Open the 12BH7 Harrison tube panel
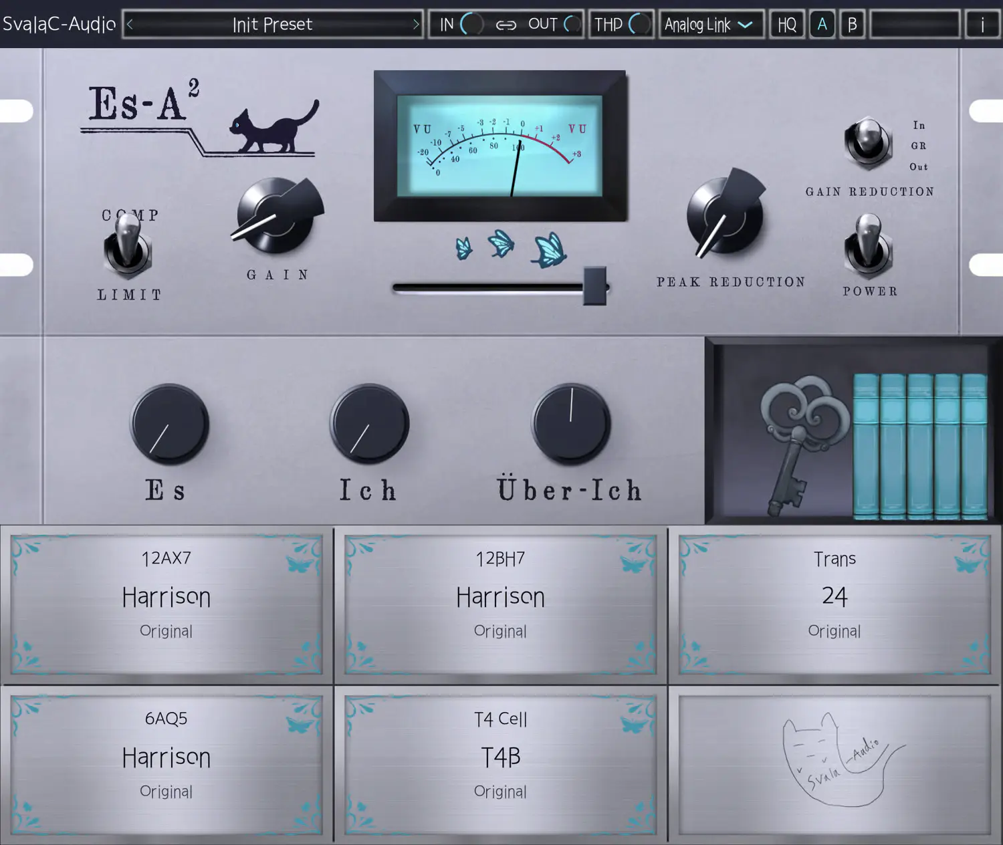Viewport: 1003px width, 845px height. pos(500,604)
